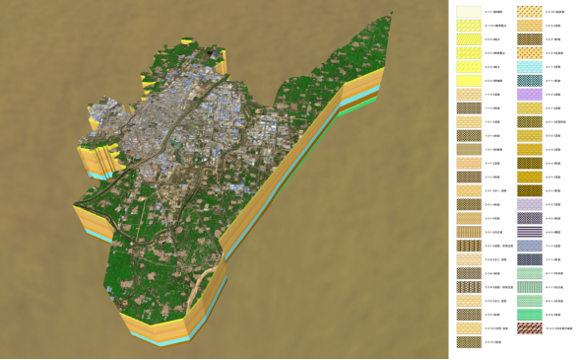
Task: Choose the pale cream swatch at legend top-left
Action: click(469, 12)
